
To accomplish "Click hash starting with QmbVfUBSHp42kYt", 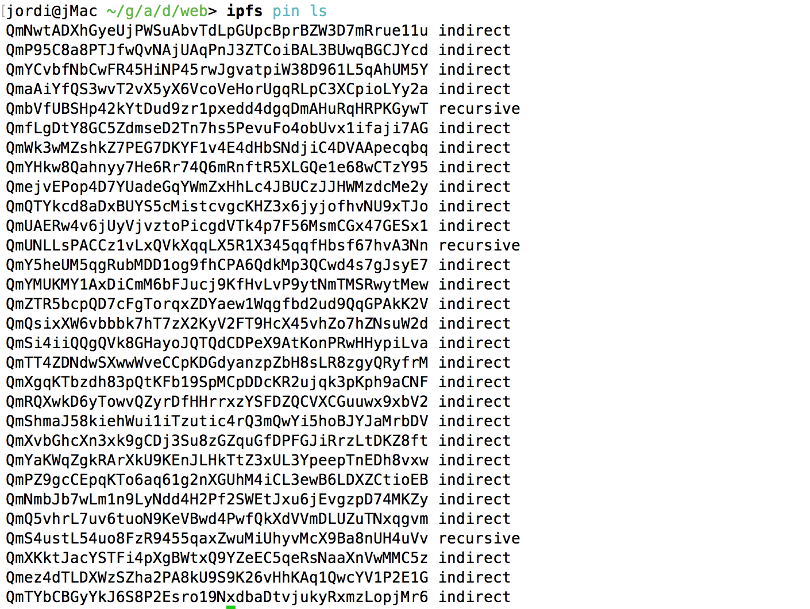I will click(217, 109).
